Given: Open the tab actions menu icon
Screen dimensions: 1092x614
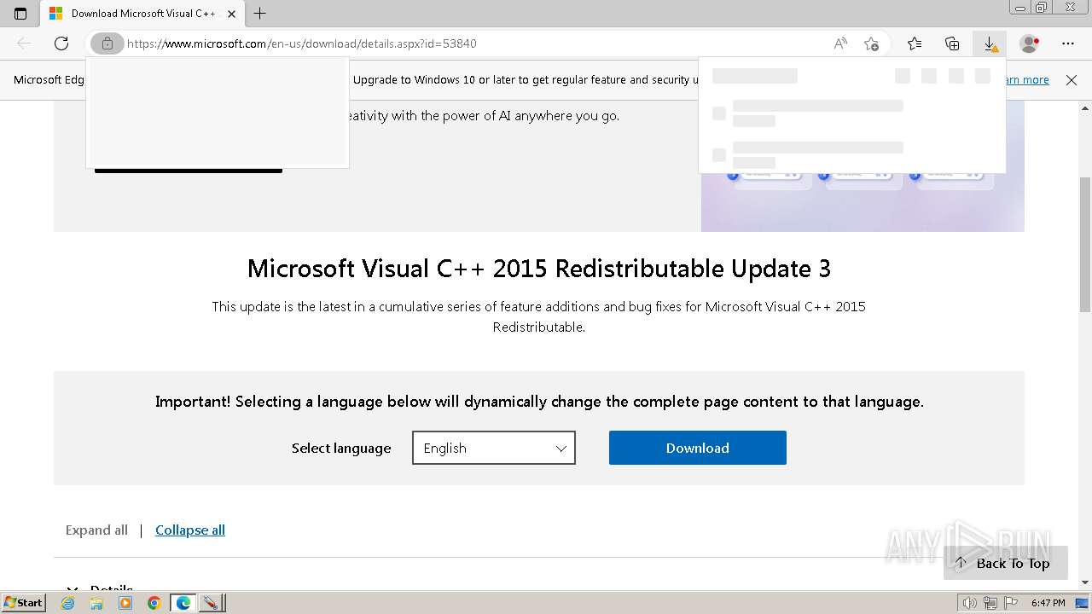Looking at the screenshot, I should pyautogui.click(x=20, y=14).
